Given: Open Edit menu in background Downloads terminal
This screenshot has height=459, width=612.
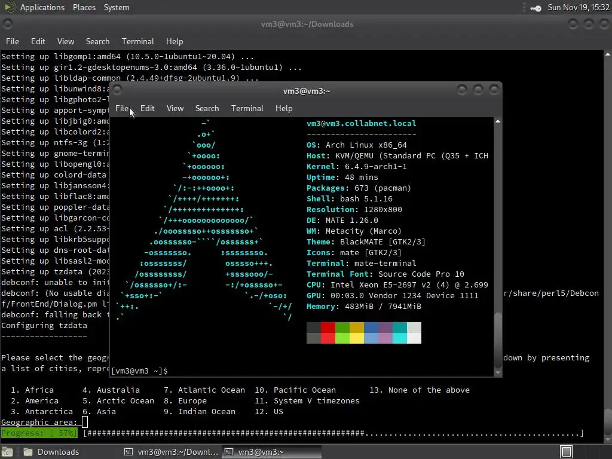Looking at the screenshot, I should pyautogui.click(x=38, y=41).
